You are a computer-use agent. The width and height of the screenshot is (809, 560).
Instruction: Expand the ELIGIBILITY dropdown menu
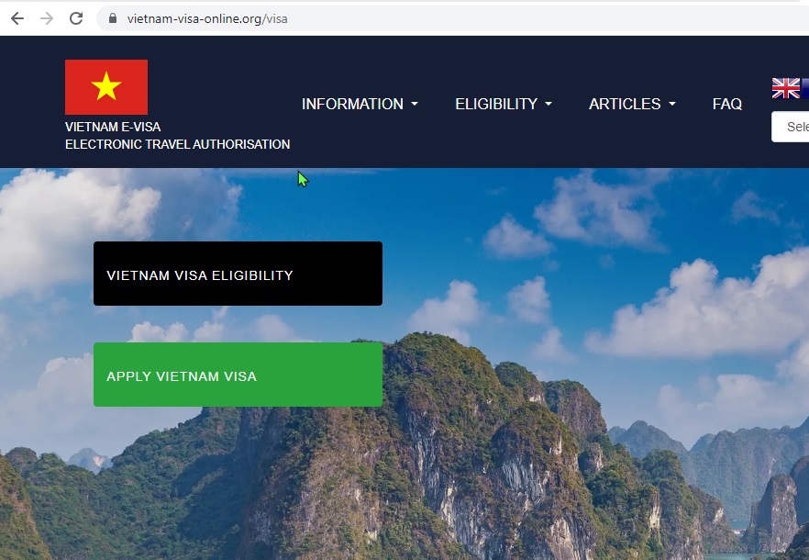click(503, 104)
